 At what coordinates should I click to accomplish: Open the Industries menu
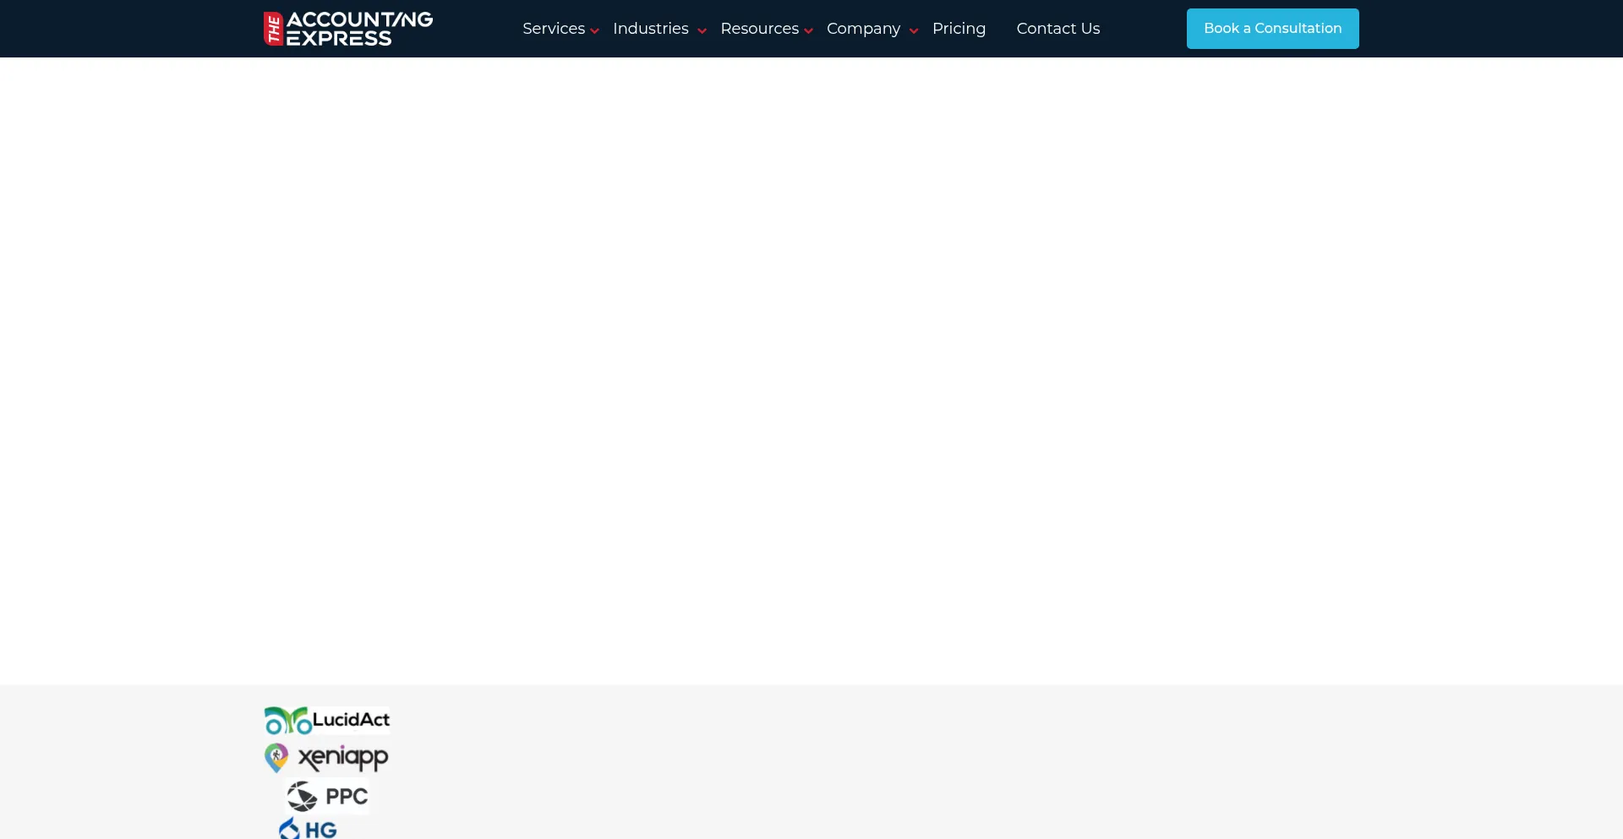650,29
